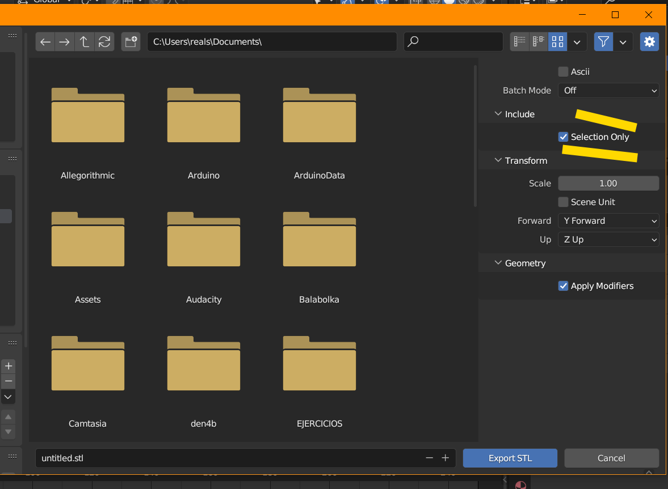Edit the directory path field
The image size is (668, 489).
click(x=272, y=42)
